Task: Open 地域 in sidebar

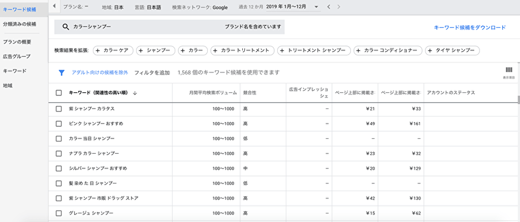Action: (x=8, y=85)
